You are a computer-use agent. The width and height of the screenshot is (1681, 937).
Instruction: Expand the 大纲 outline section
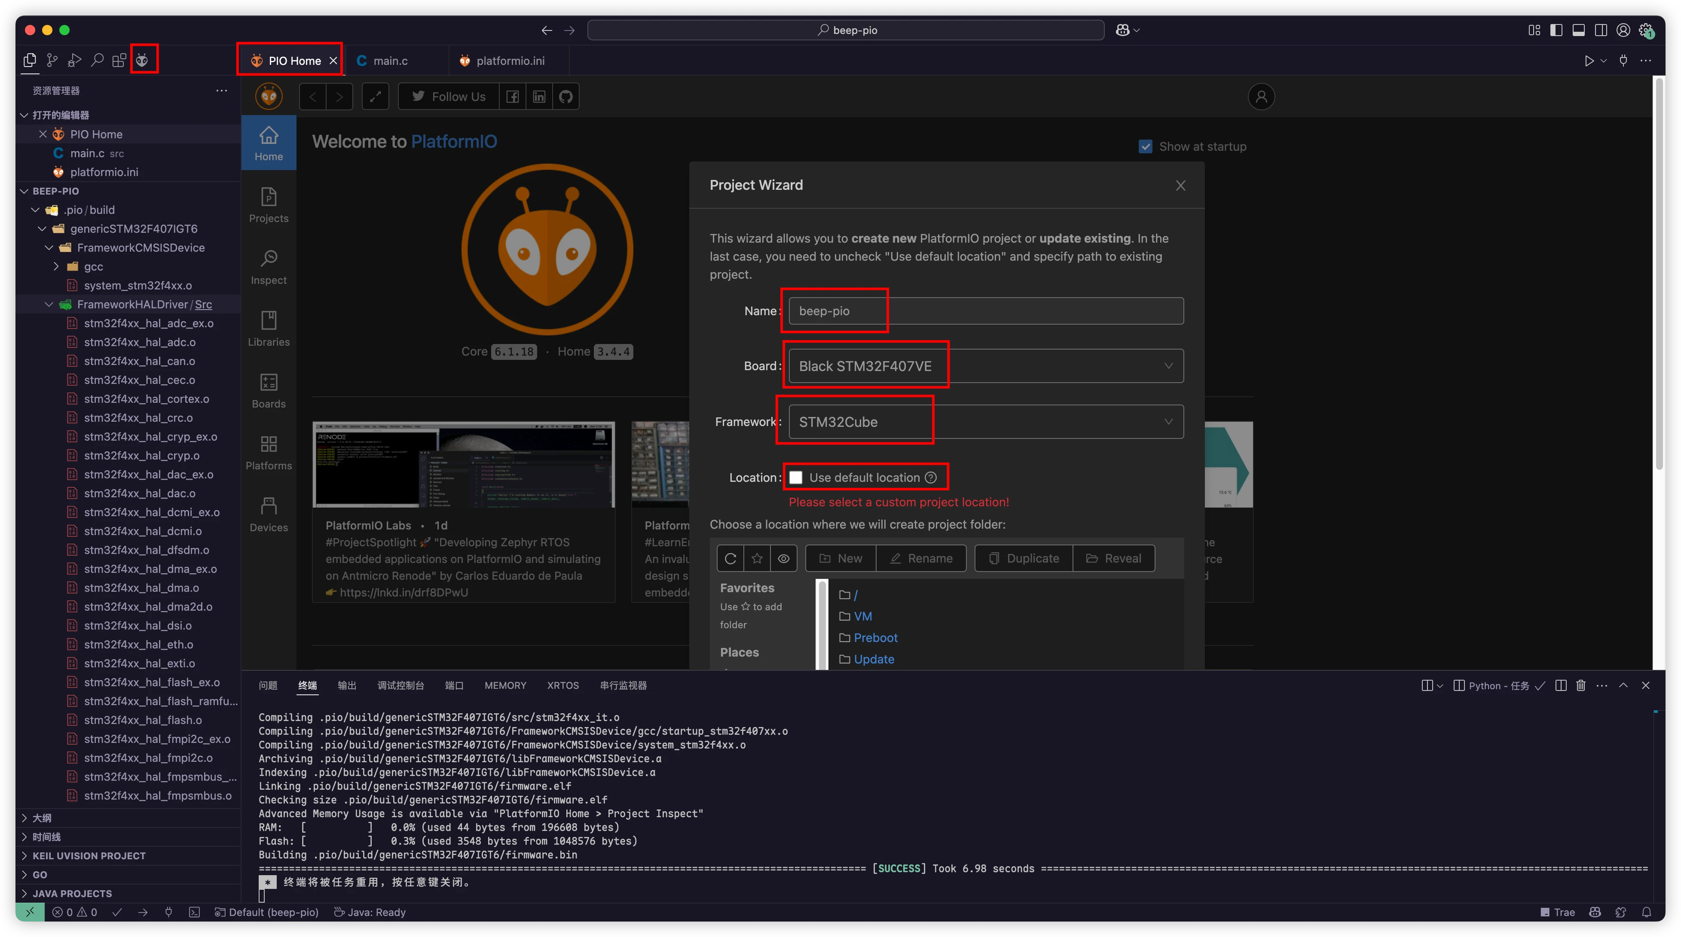click(x=128, y=818)
